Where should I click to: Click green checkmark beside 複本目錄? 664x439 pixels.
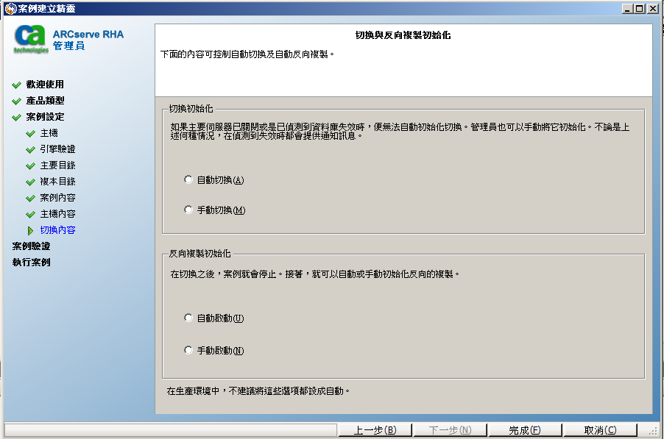(30, 182)
